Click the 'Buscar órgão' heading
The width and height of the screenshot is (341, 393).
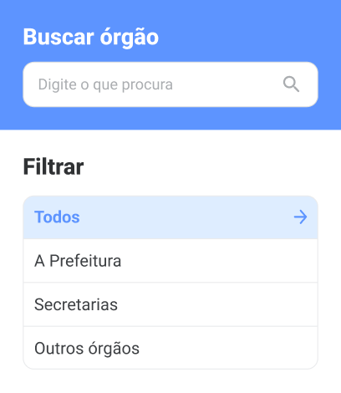click(91, 37)
